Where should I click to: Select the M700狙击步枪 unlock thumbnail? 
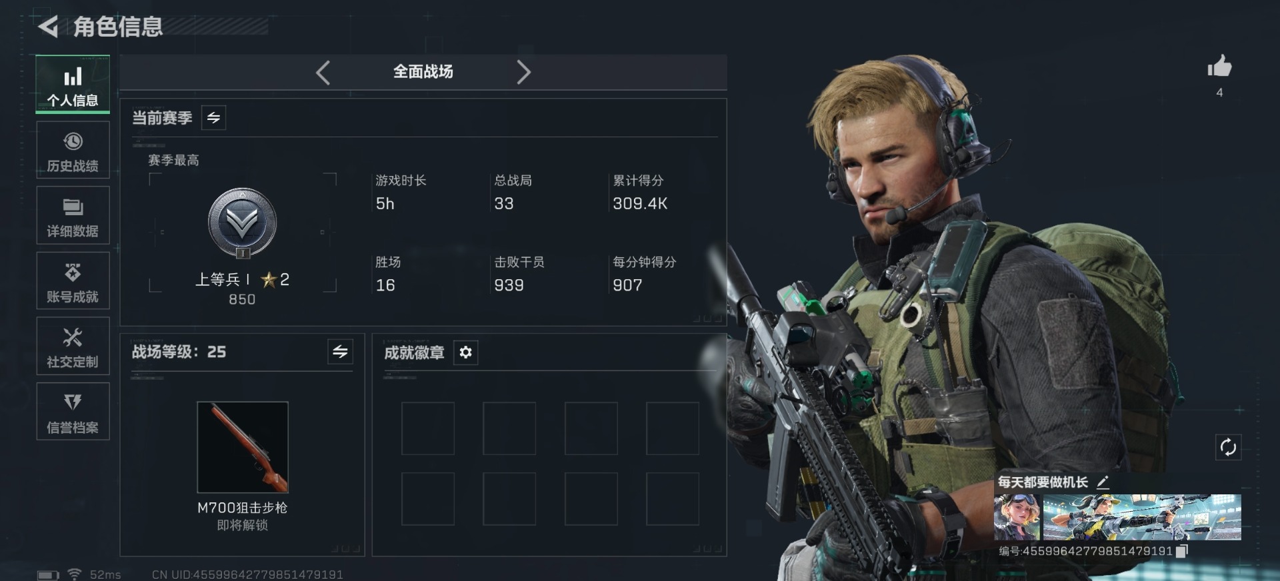coord(243,447)
